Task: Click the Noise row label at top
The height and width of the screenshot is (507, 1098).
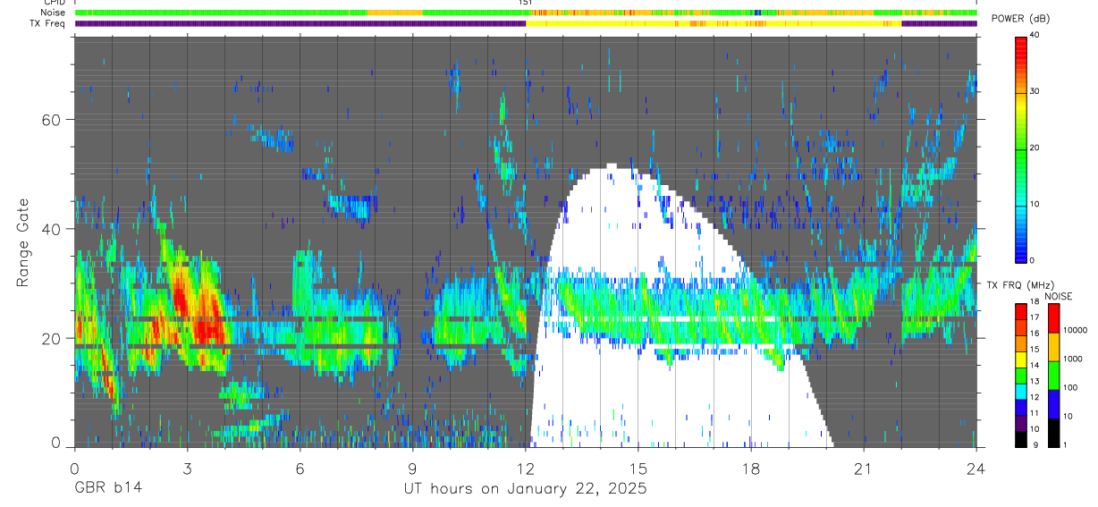Action: [x=54, y=13]
